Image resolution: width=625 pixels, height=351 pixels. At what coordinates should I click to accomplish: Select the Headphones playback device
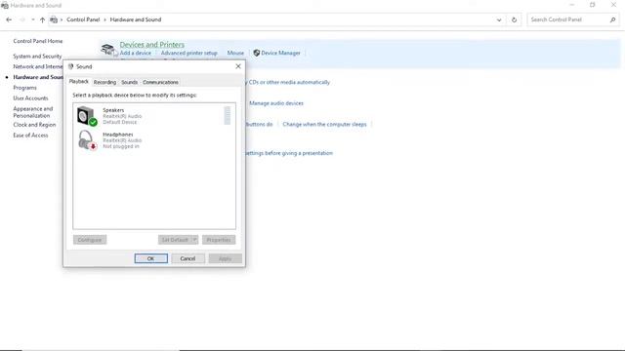tap(153, 140)
